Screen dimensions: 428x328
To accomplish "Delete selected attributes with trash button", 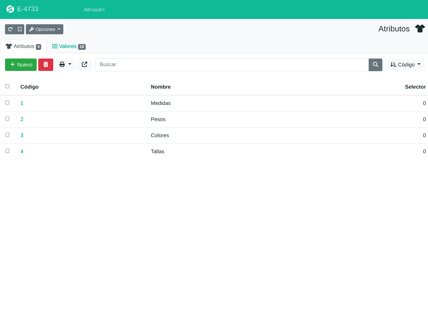I will [x=46, y=65].
